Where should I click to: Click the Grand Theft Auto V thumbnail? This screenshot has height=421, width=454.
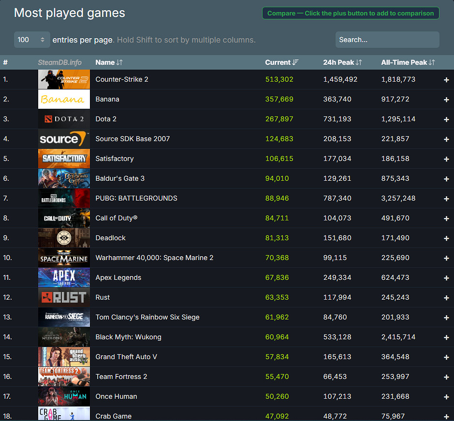(64, 357)
